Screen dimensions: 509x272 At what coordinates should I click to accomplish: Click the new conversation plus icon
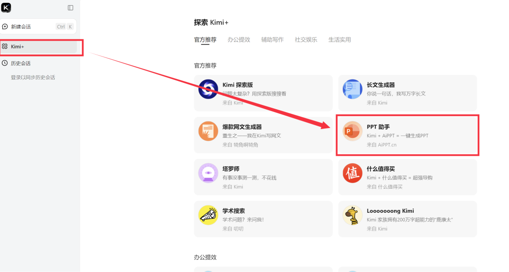tap(5, 26)
